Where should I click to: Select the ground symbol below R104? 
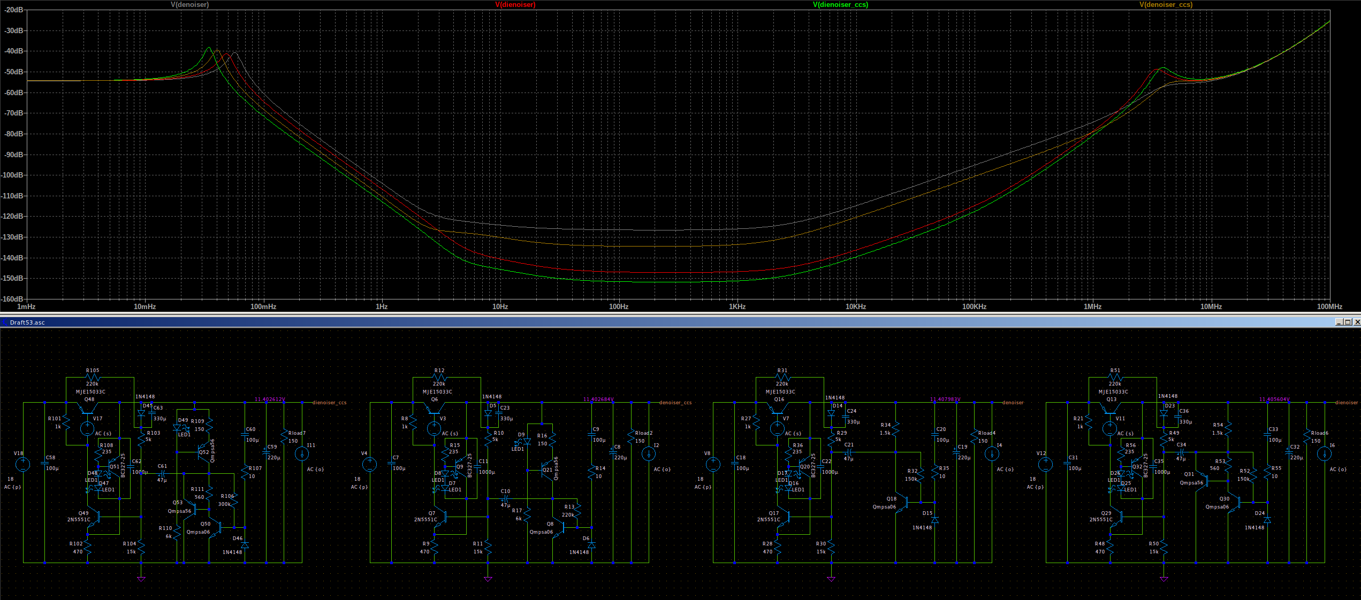141,579
